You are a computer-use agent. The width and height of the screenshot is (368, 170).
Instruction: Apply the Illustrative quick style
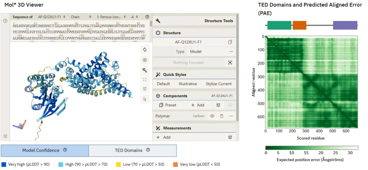pos(188,84)
